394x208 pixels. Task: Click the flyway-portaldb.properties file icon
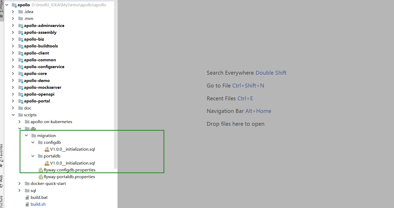(x=41, y=177)
